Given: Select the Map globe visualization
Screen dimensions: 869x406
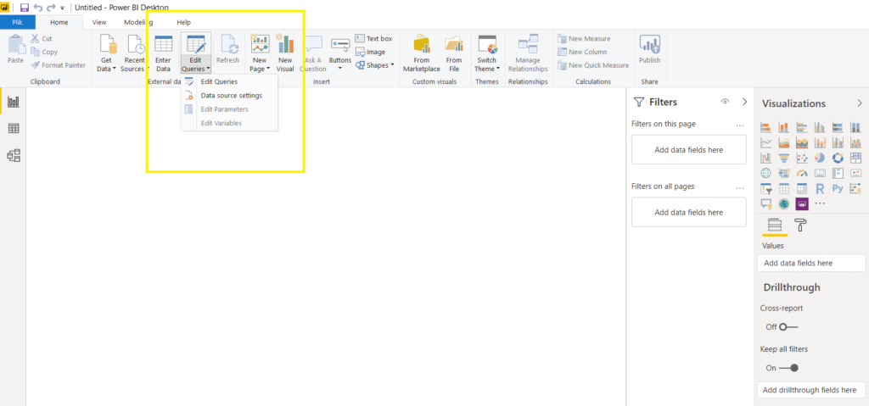Looking at the screenshot, I should pyautogui.click(x=766, y=174).
